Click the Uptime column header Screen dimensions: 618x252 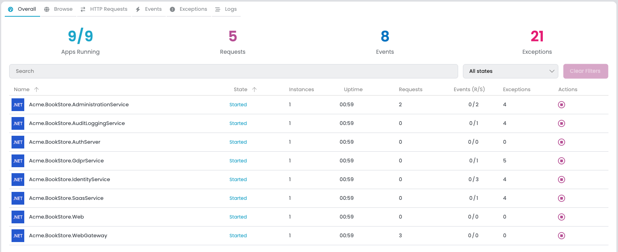353,90
